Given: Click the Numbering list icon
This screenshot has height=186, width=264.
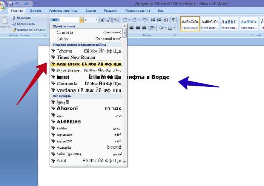Looking at the screenshot, I should 135,20.
